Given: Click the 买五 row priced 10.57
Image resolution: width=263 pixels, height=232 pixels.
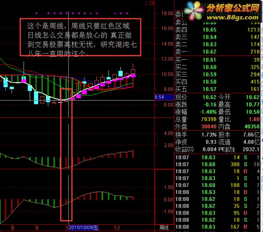Looking at the screenshot, I should tap(217, 89).
